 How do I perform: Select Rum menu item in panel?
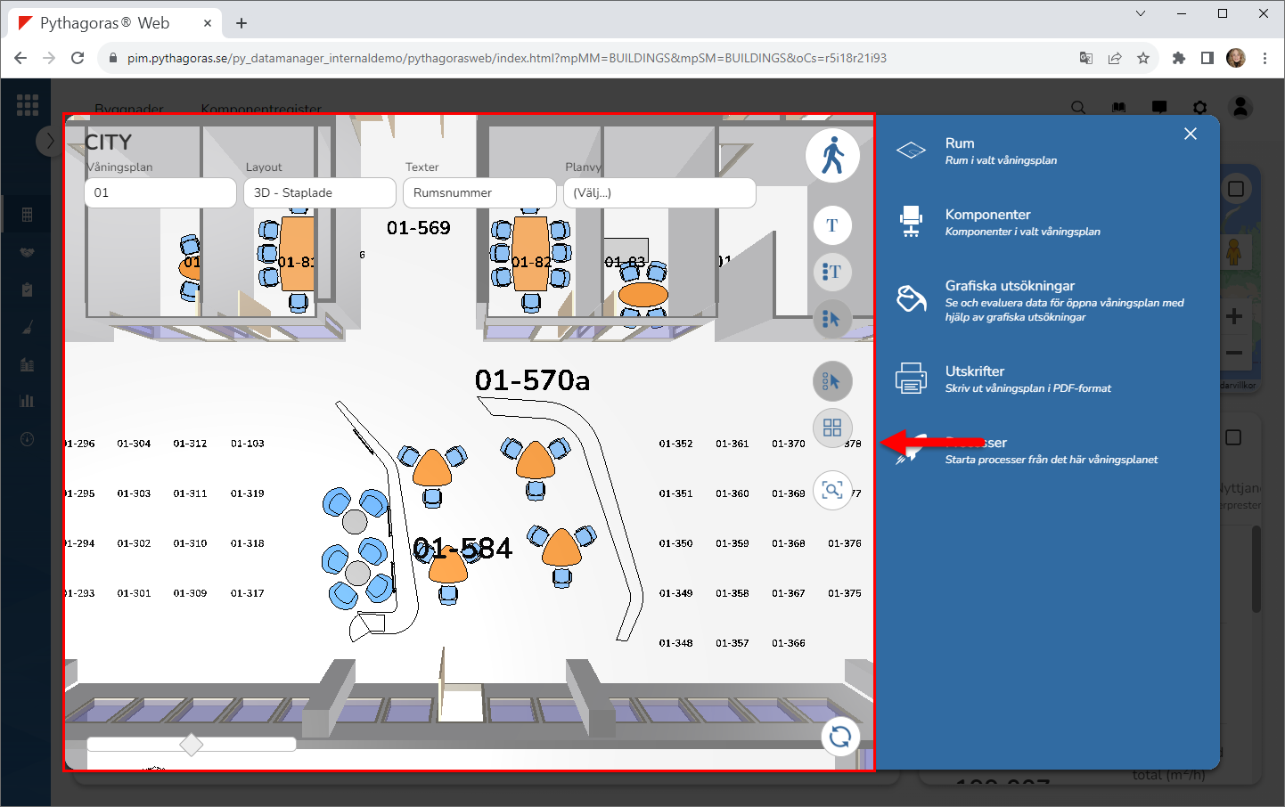(x=960, y=143)
